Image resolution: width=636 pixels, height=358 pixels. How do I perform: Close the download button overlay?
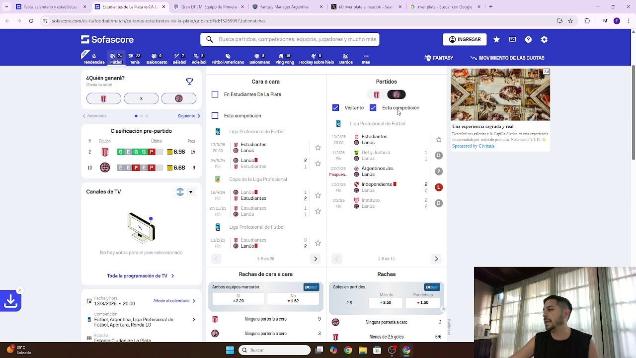20,290
